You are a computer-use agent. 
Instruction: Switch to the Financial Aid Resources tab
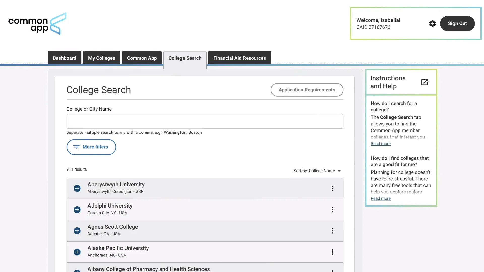click(239, 58)
